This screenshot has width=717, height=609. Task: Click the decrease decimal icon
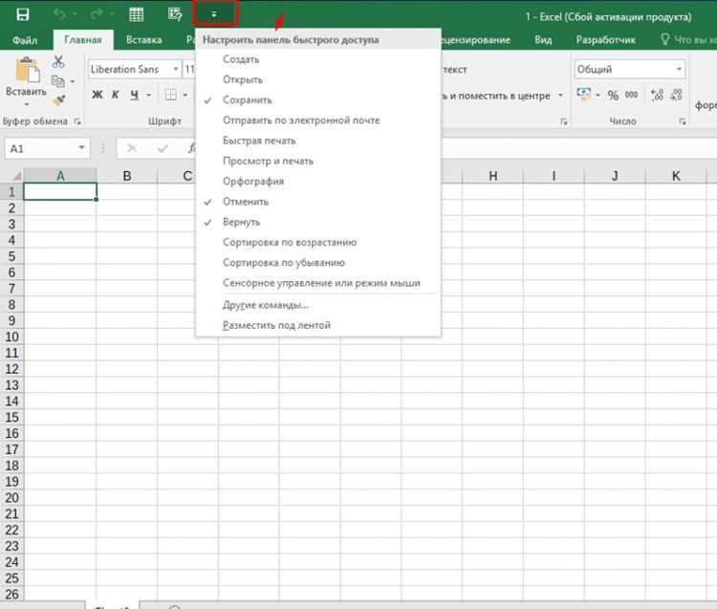(x=676, y=95)
